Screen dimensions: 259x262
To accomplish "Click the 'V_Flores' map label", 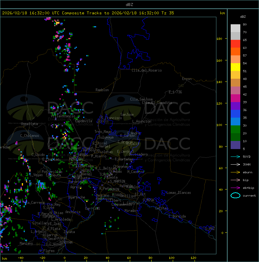I will 47,251.
